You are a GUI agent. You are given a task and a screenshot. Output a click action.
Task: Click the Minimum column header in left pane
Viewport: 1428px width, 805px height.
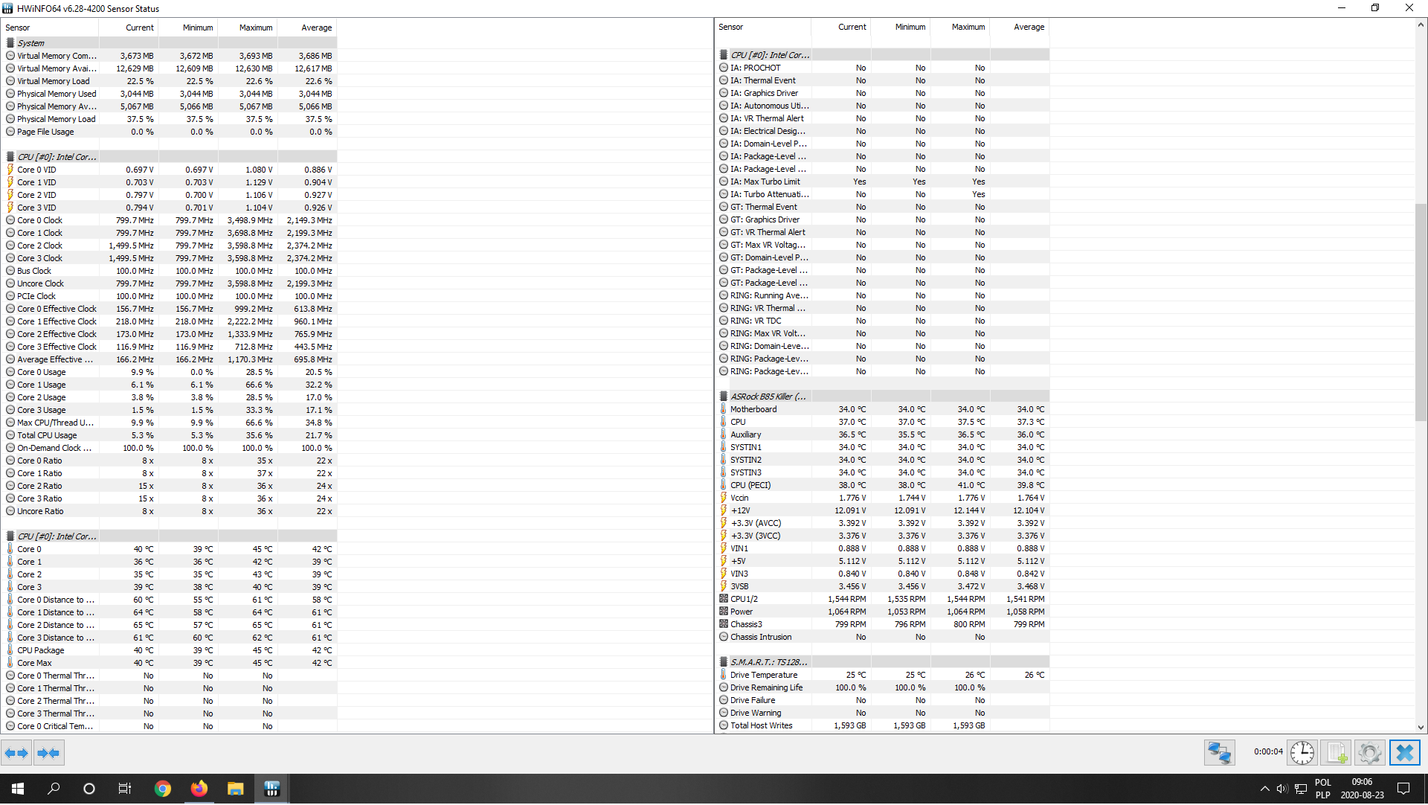(188, 28)
